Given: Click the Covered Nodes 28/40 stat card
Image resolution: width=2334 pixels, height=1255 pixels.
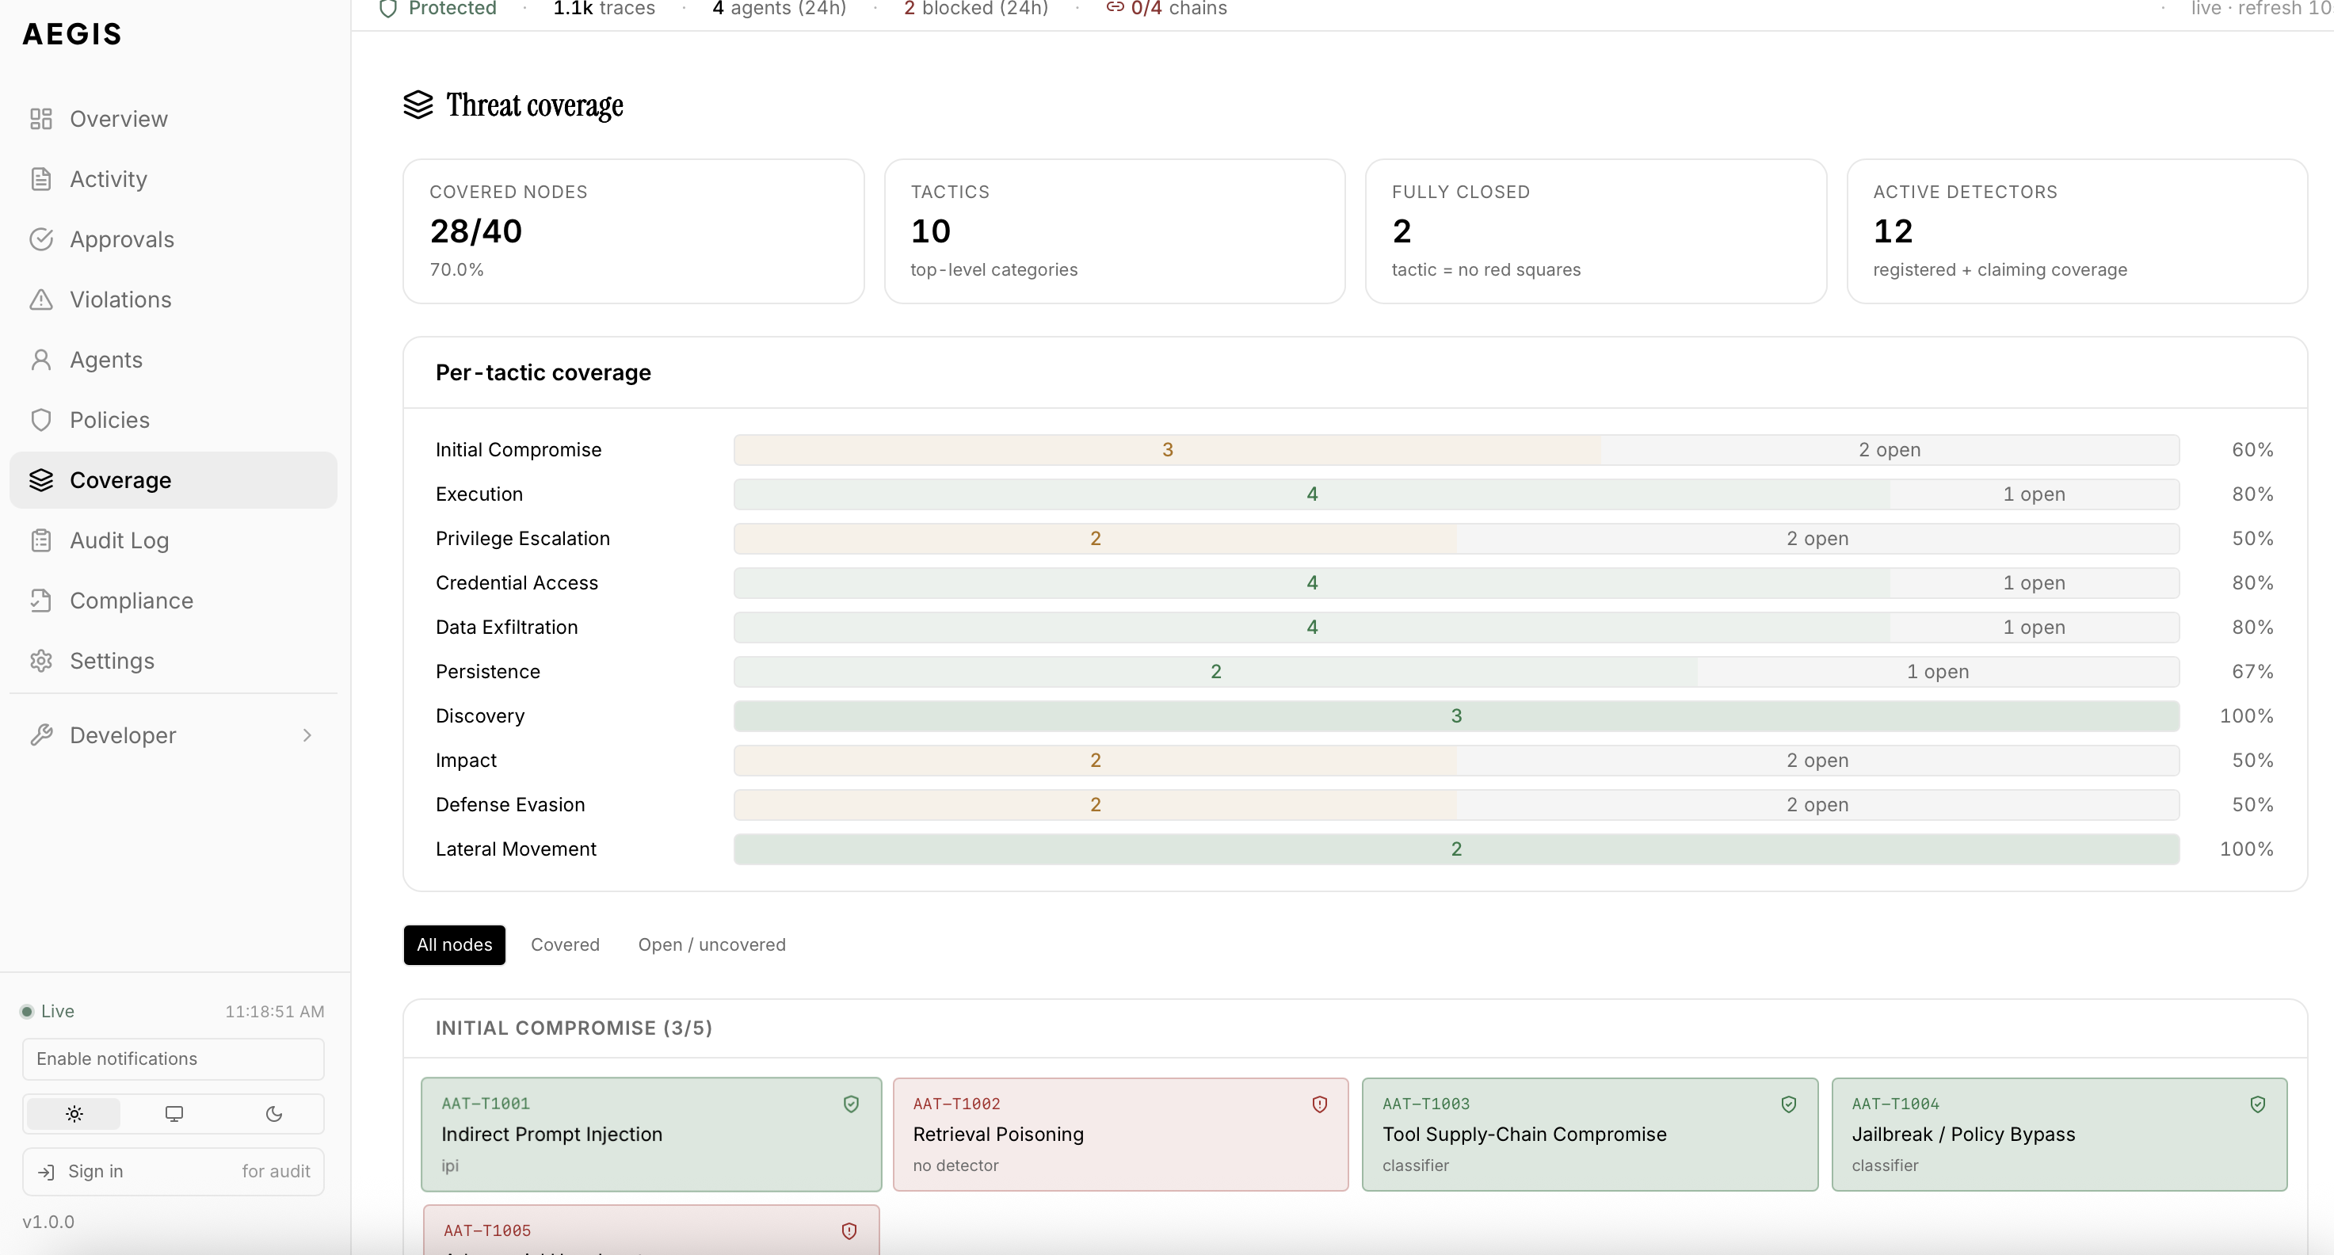Looking at the screenshot, I should point(633,231).
